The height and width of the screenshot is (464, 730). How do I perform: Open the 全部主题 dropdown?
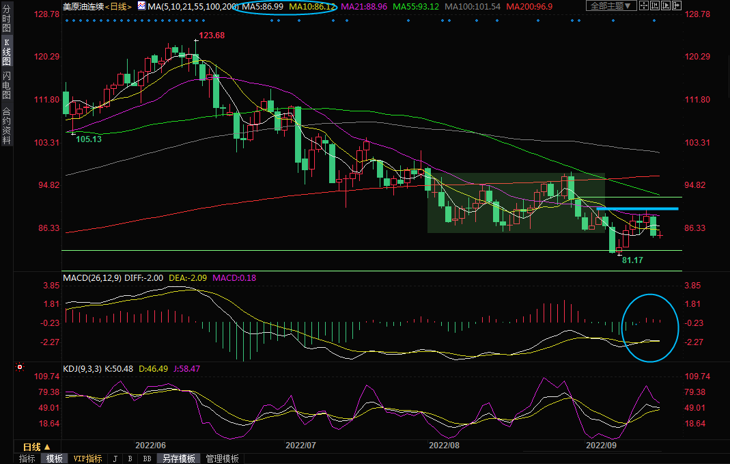point(611,6)
